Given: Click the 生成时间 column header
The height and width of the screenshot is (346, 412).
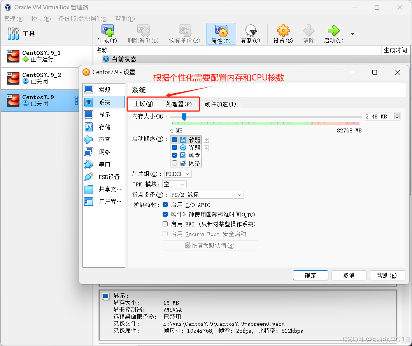Looking at the screenshot, I should pyautogui.click(x=395, y=50).
